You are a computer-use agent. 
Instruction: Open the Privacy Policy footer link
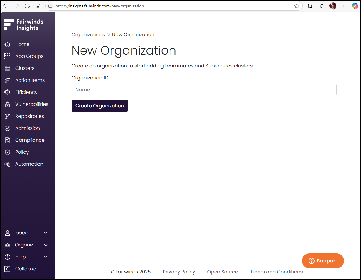(179, 272)
